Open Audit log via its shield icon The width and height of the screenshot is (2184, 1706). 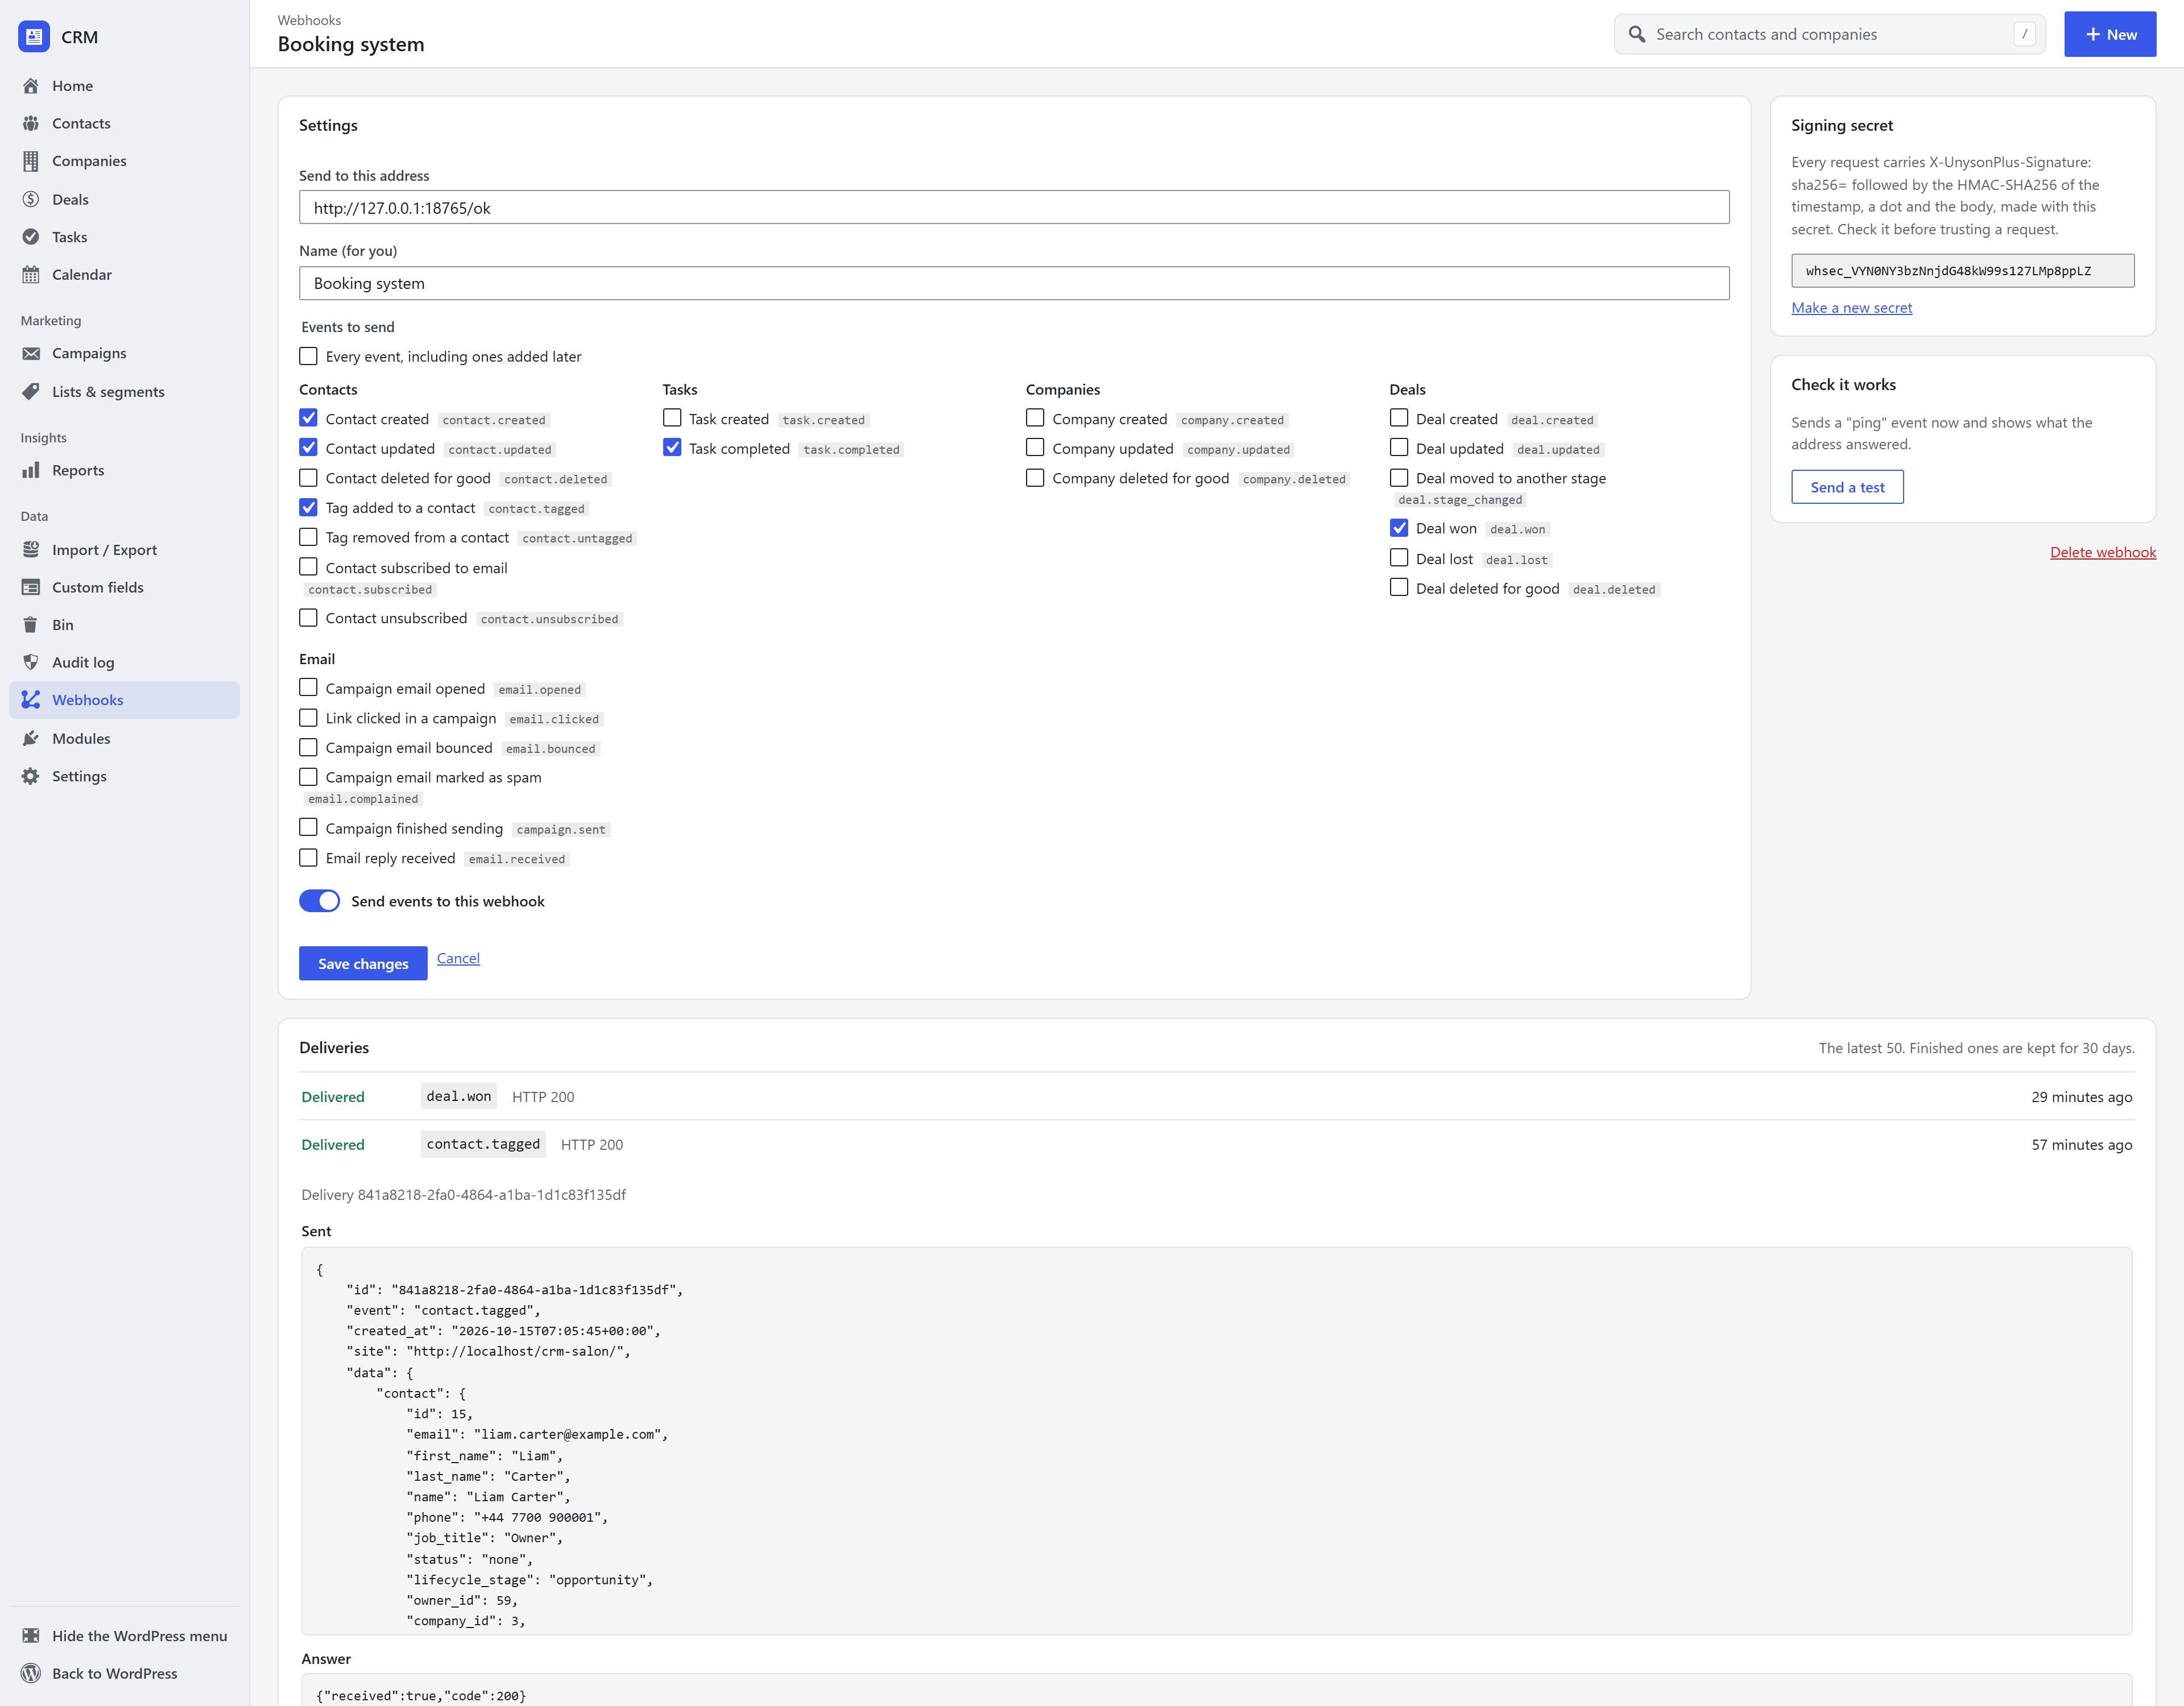(31, 662)
